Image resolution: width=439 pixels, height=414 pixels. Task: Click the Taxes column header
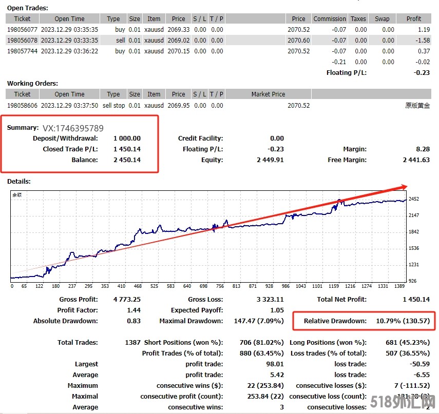point(358,19)
